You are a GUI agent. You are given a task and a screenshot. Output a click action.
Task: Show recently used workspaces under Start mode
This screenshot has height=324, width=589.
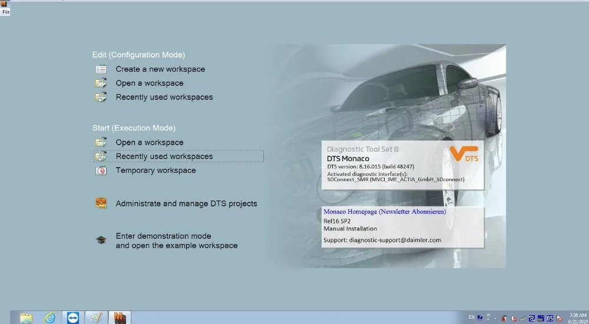pos(164,156)
